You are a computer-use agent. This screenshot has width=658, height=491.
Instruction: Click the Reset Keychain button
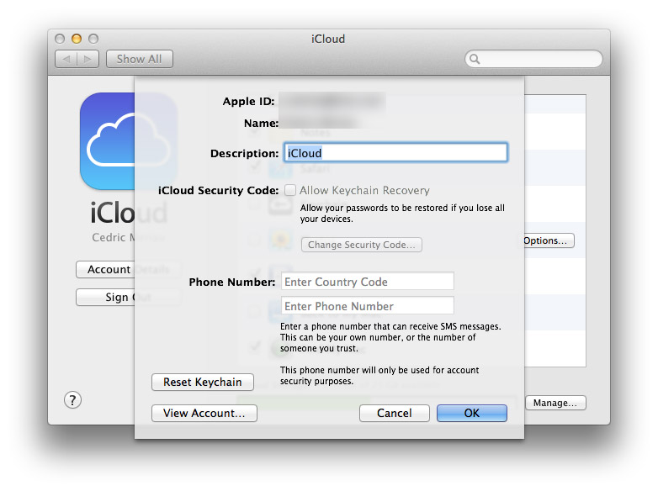(x=203, y=382)
